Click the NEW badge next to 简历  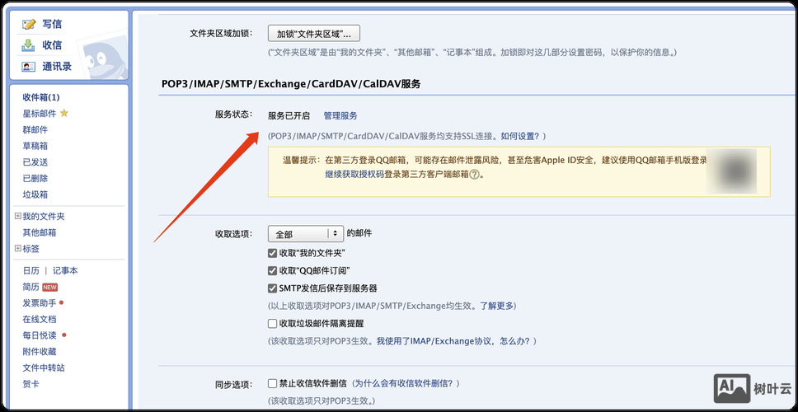(49, 288)
